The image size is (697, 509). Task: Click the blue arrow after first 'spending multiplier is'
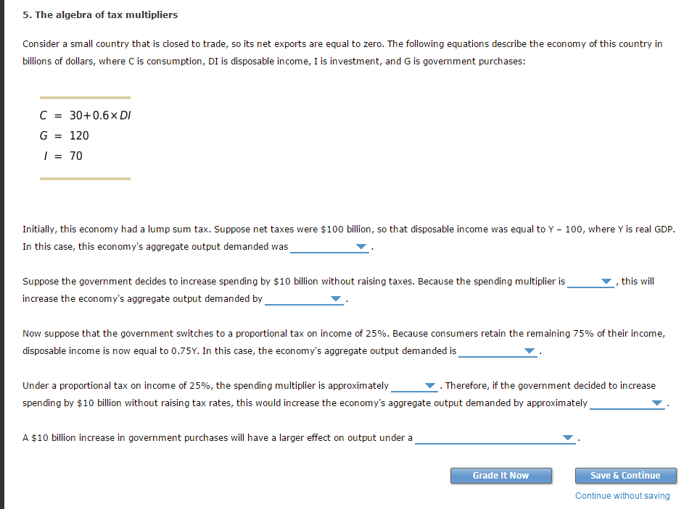(606, 282)
